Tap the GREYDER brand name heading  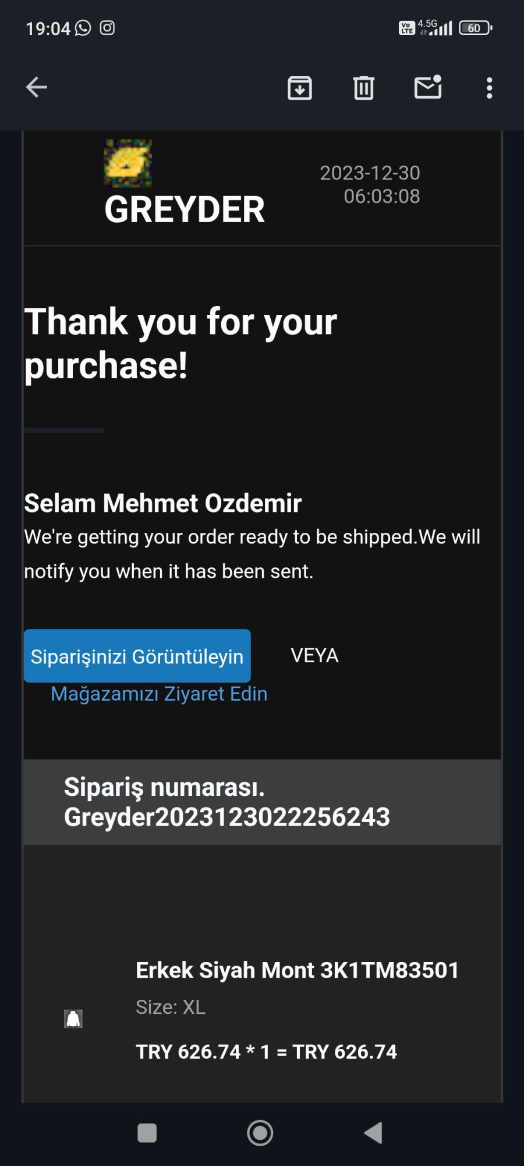point(185,209)
